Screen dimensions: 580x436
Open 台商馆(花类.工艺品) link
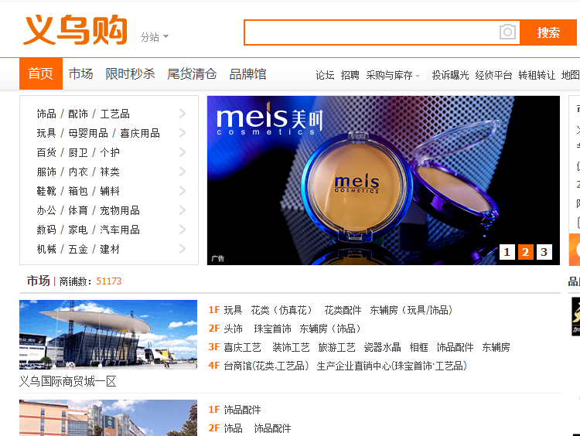pyautogui.click(x=266, y=366)
